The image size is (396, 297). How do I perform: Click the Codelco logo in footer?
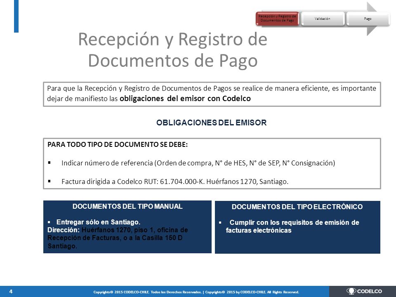tap(364, 291)
